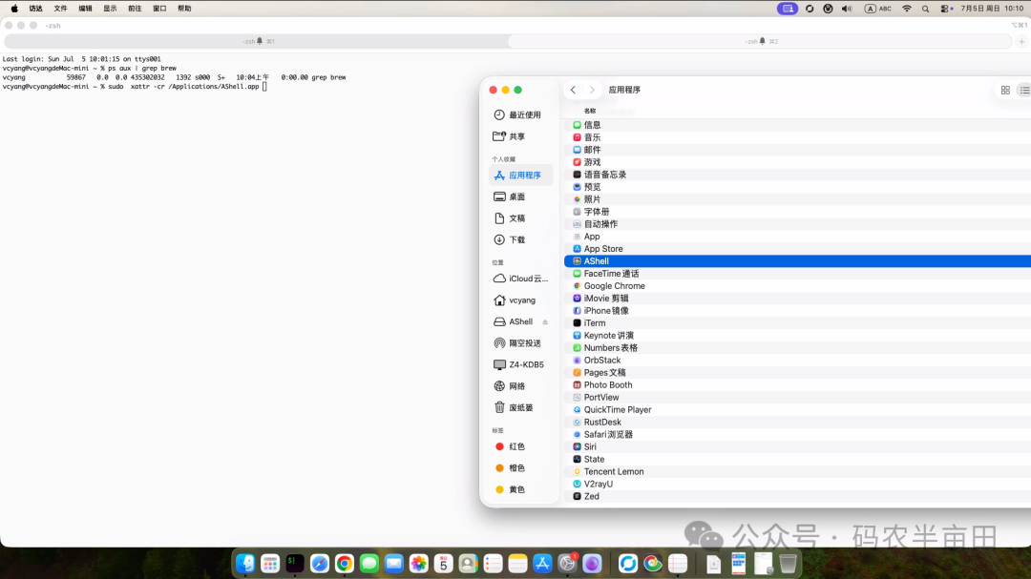Open 桌面 (Desktop) in the Finder sidebar
1031x579 pixels.
tap(509, 197)
